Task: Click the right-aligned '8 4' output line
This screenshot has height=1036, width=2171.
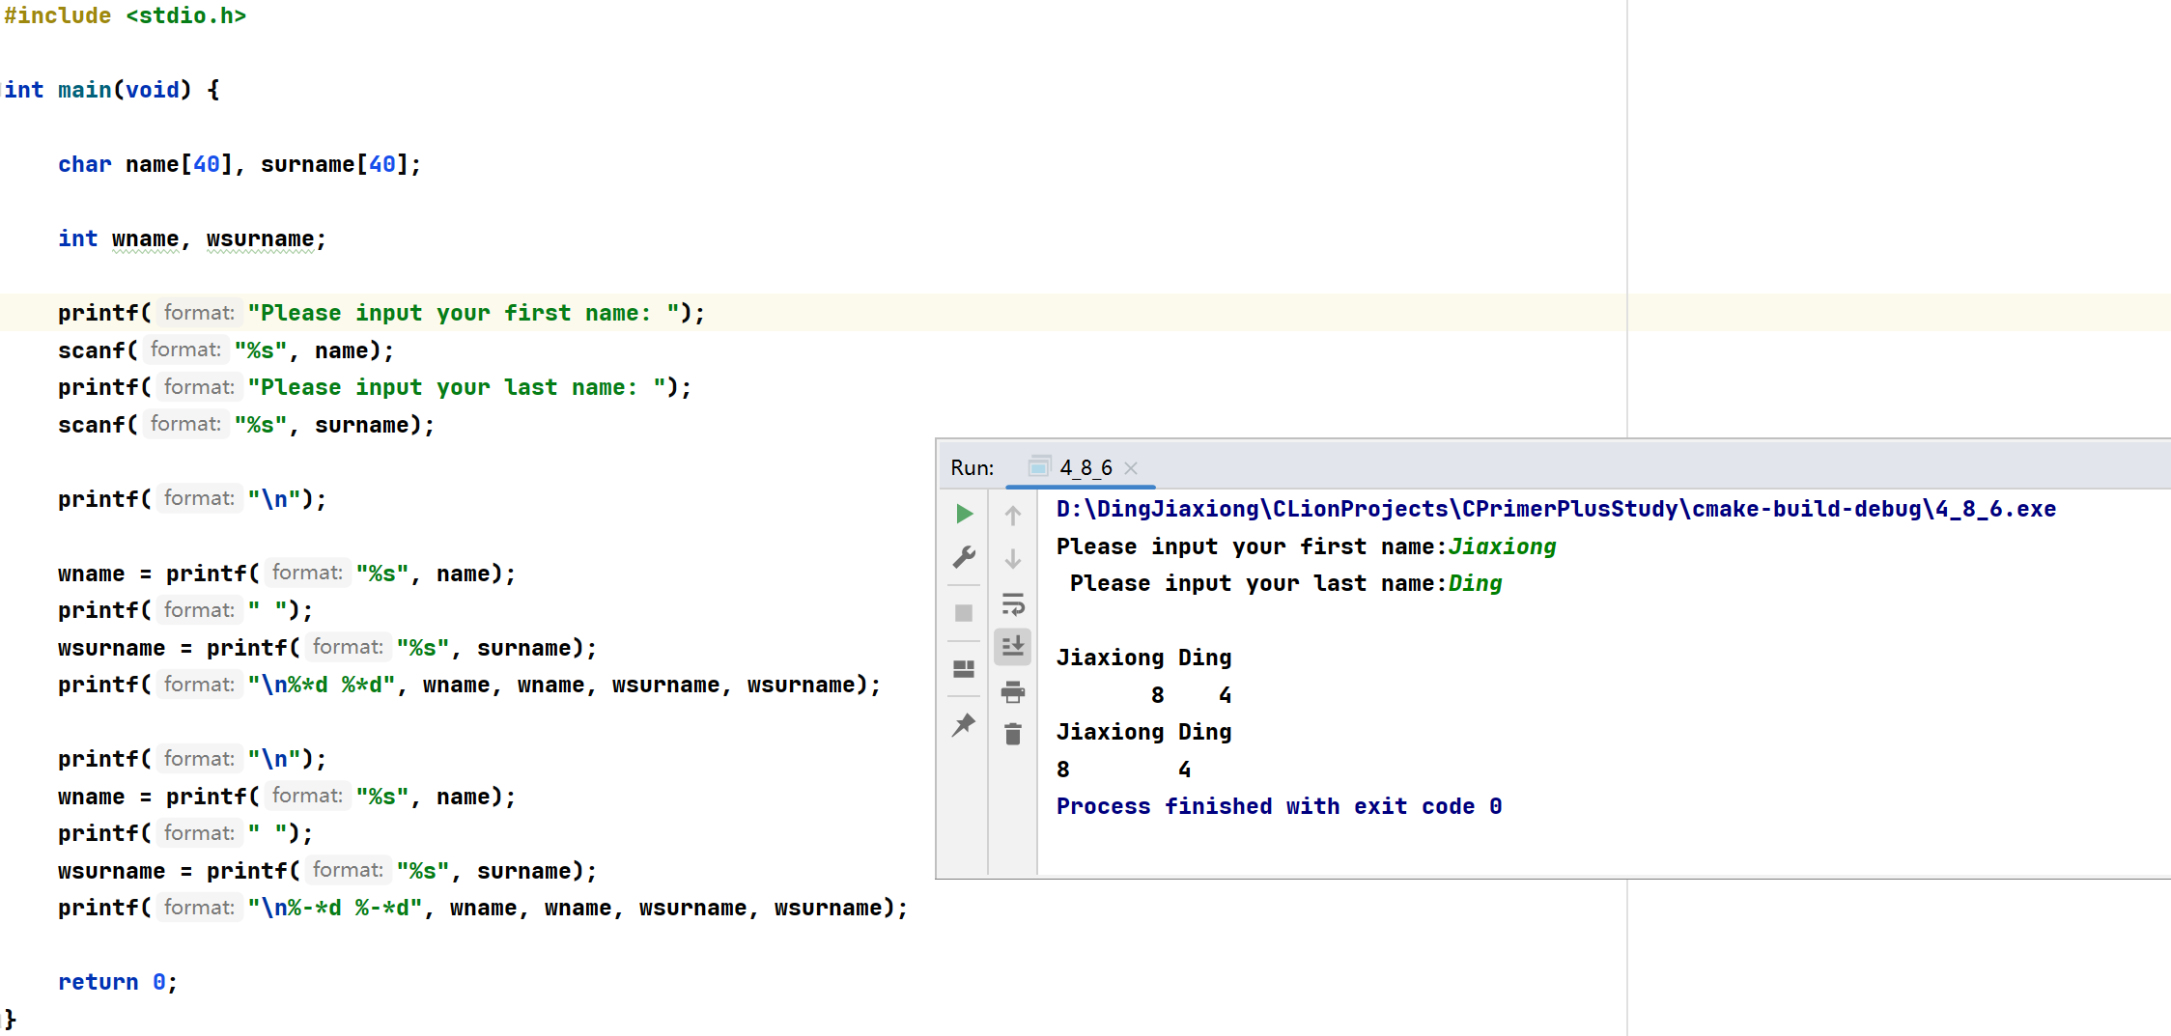Action: (1191, 695)
